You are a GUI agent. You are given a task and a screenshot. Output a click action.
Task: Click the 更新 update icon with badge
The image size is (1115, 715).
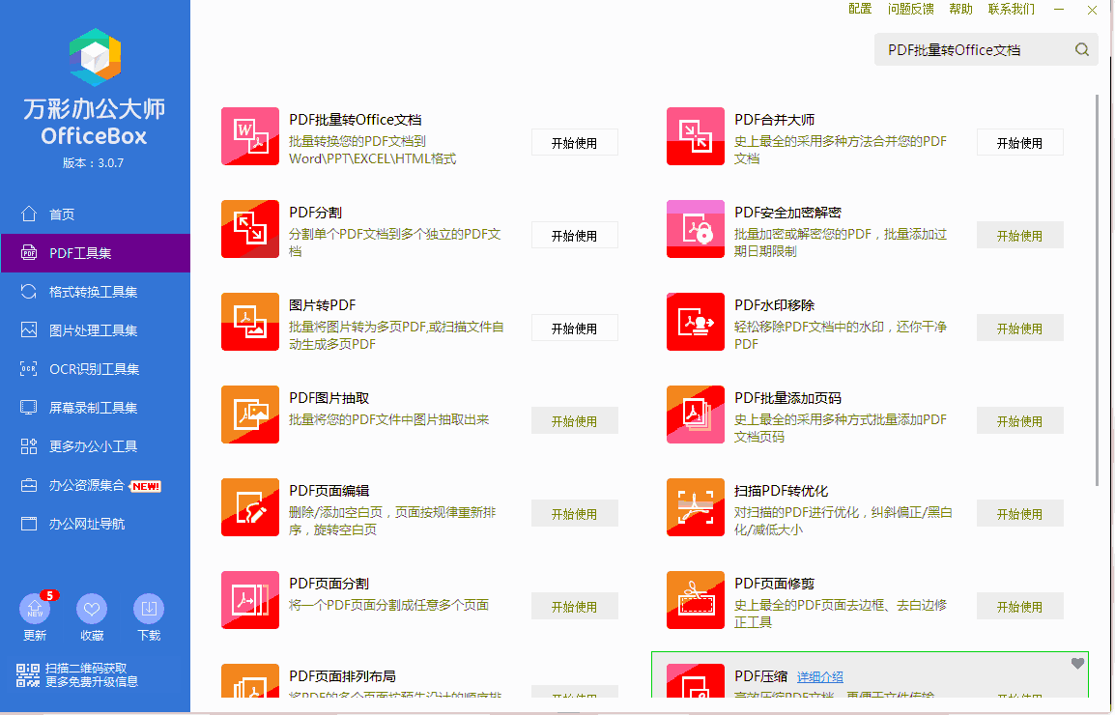35,609
